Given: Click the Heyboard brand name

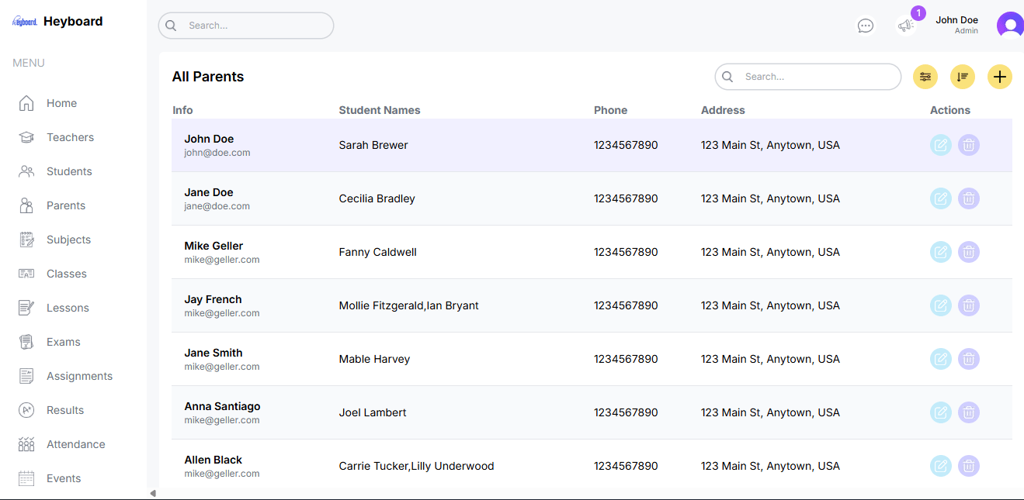Looking at the screenshot, I should pos(73,22).
